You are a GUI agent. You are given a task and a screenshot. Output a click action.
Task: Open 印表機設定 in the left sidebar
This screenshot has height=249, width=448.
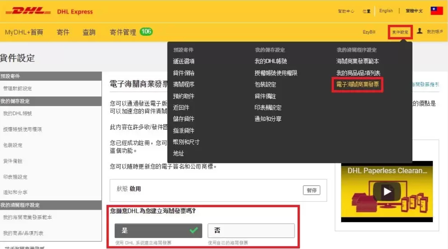(x=15, y=177)
